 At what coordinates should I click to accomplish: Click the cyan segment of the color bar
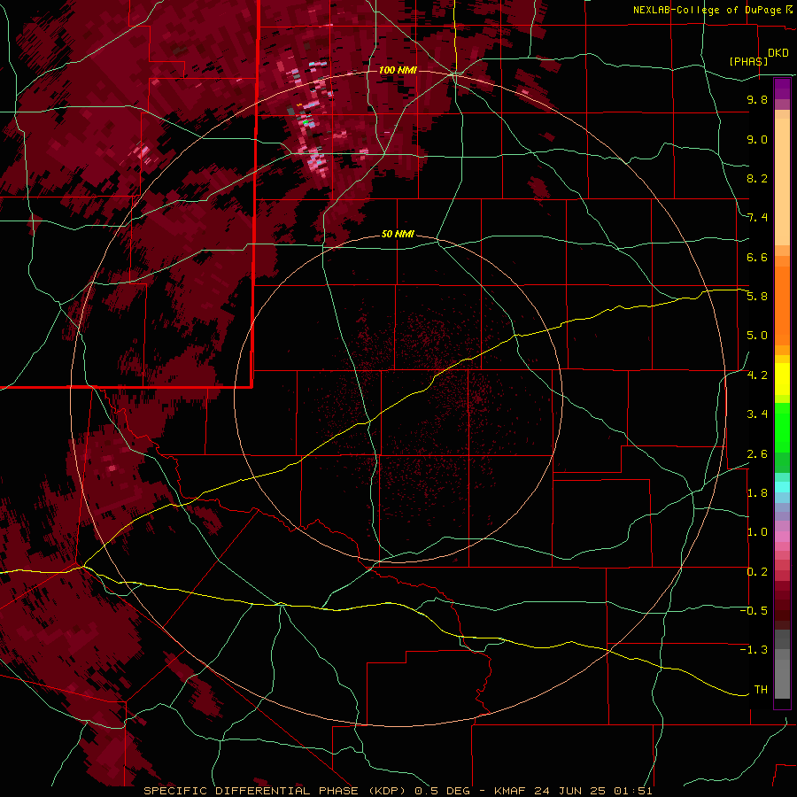782,487
